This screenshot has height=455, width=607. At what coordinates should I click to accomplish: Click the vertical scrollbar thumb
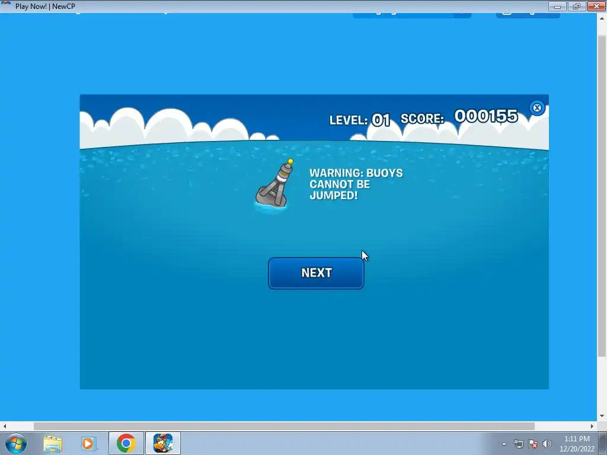(x=602, y=196)
